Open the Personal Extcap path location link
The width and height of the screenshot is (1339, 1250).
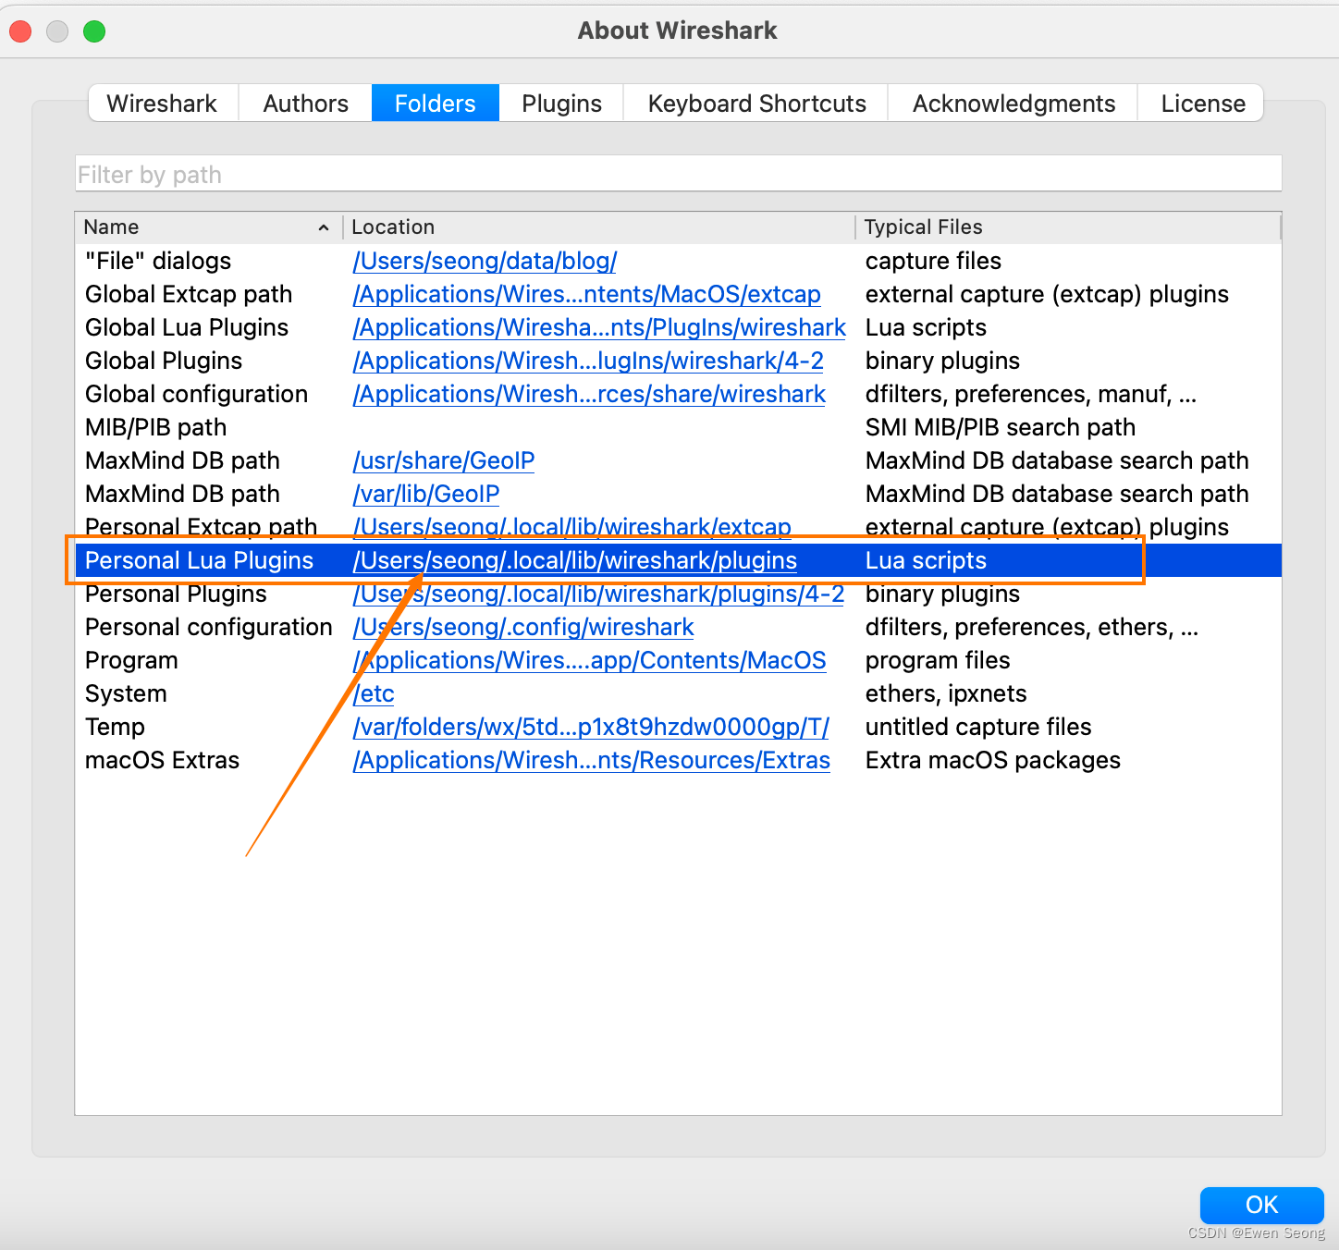tap(571, 527)
